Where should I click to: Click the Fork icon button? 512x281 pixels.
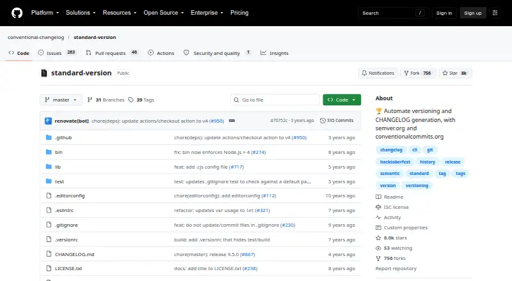point(406,73)
